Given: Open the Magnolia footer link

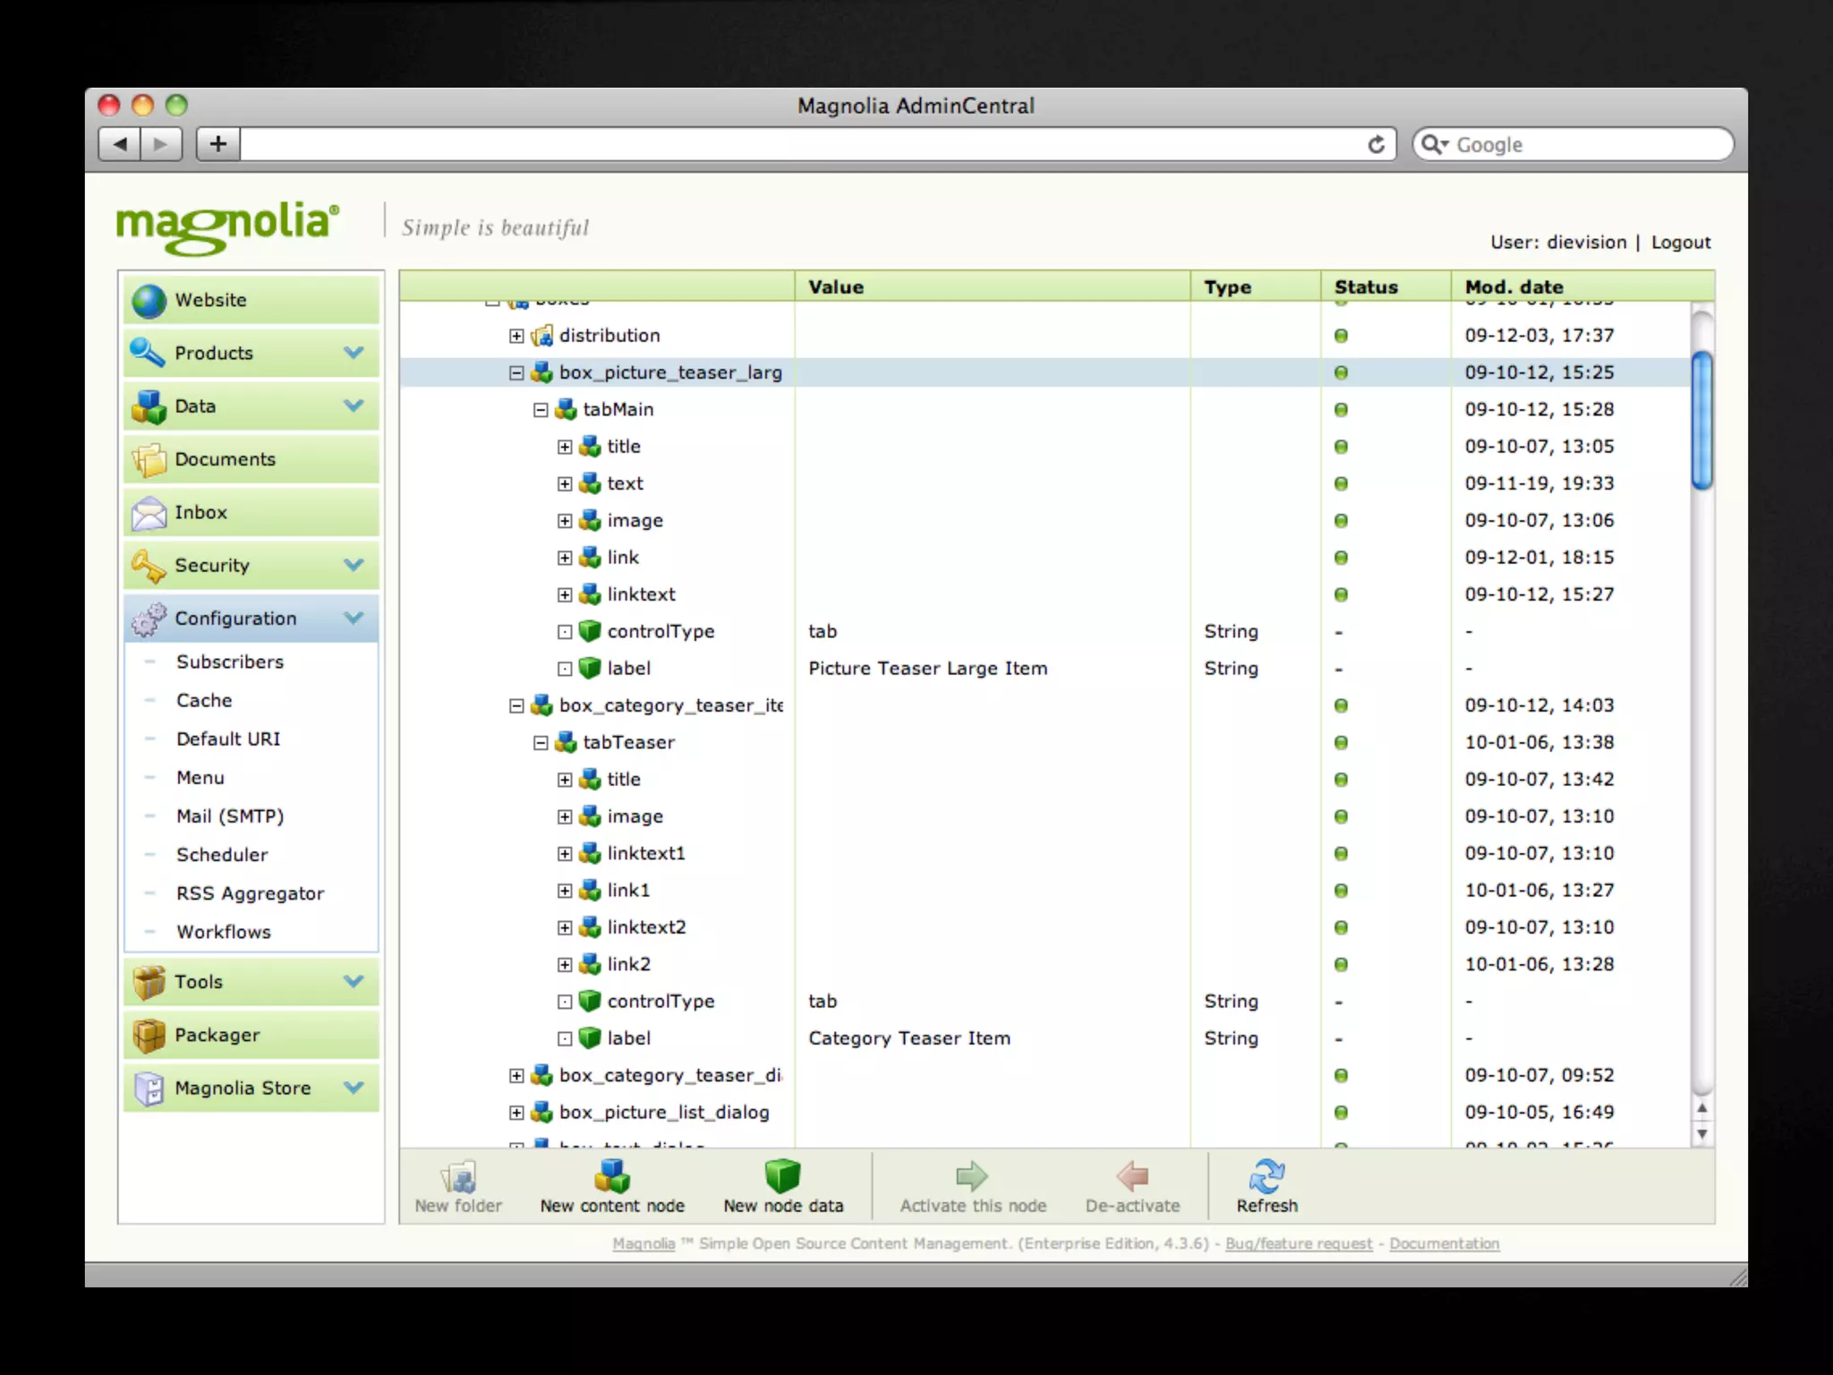Looking at the screenshot, I should coord(644,1243).
